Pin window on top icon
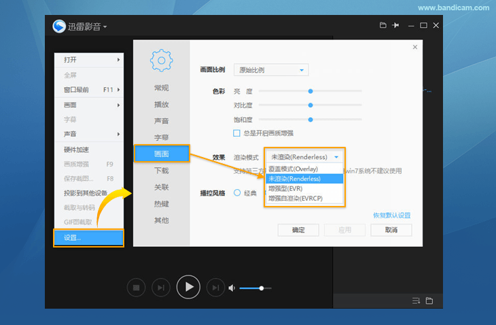Screen dimensions: 496x325 [x=395, y=25]
